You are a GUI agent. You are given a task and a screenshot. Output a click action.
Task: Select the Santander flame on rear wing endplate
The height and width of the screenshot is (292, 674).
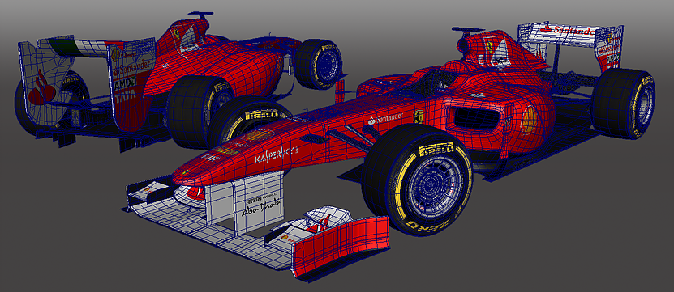[x=45, y=88]
